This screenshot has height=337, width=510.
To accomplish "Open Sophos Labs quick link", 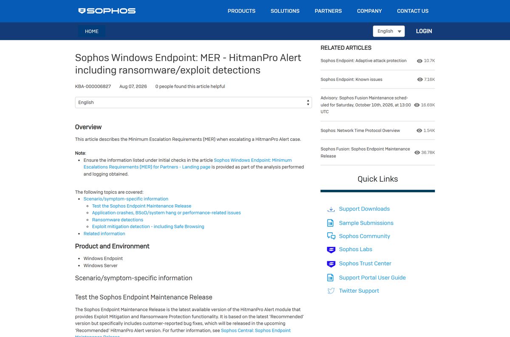I will point(355,249).
